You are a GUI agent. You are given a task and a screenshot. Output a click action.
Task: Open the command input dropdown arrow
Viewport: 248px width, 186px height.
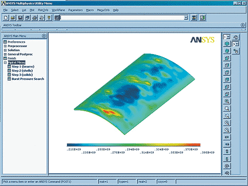point(186,18)
